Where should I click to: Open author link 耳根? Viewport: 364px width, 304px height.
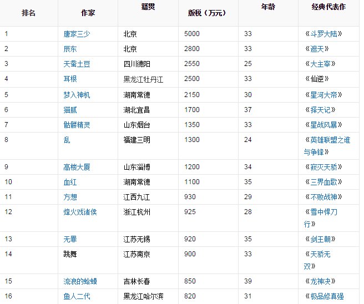[x=70, y=79]
